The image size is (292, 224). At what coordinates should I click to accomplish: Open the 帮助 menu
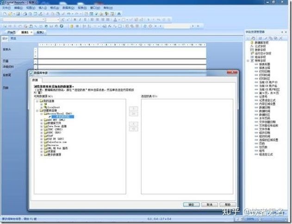click(x=108, y=8)
